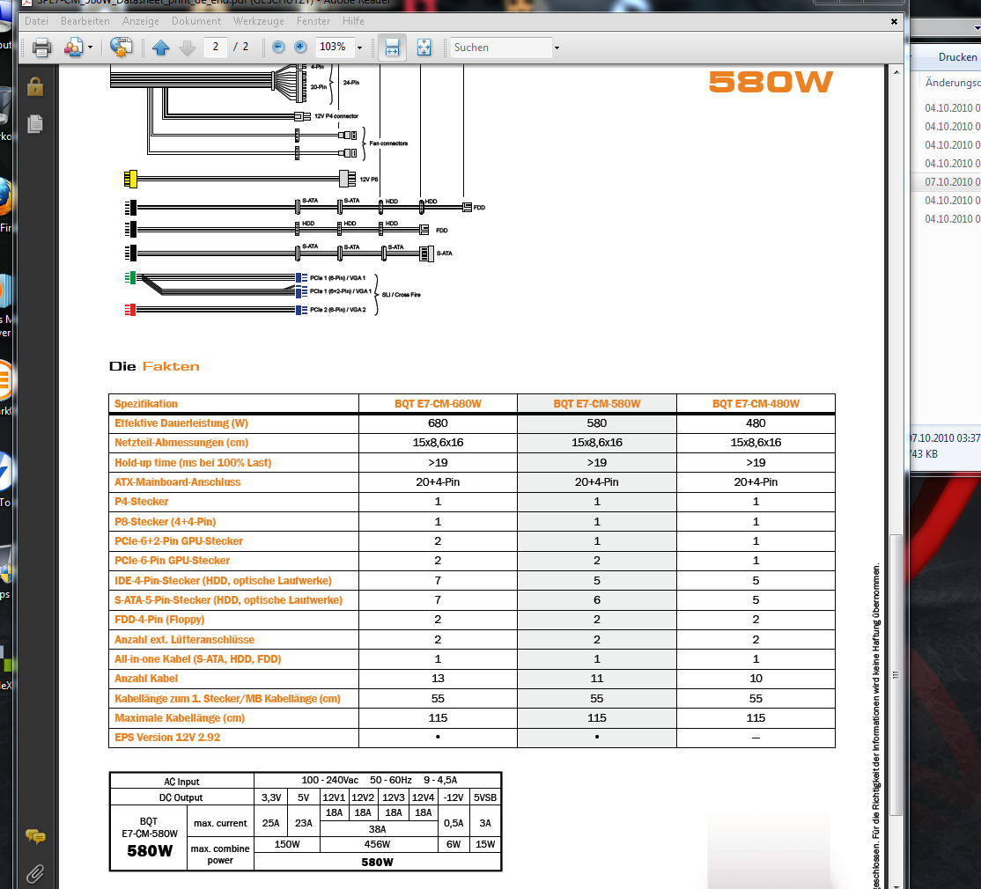Click the 680 value in Dauerleistung row
Viewport: 981px width, 889px height.
(438, 423)
